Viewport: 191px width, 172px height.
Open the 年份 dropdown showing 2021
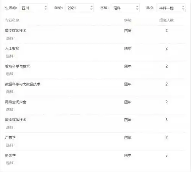[x=80, y=8]
